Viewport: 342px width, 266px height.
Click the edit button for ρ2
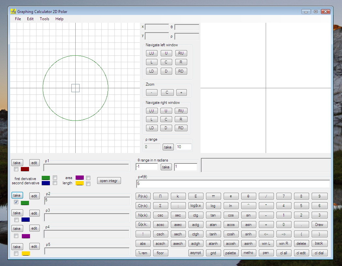[x=34, y=196]
